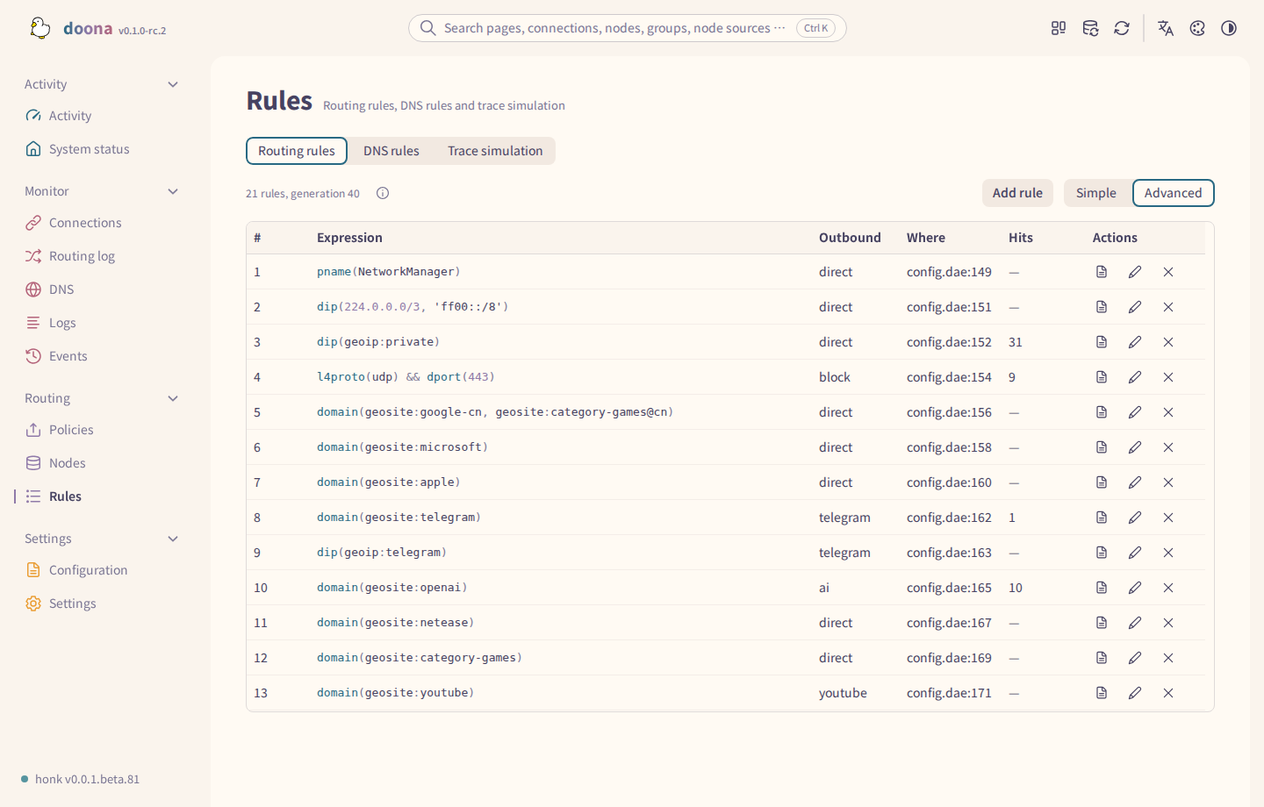
Task: Open the Events page in the sidebar
Action: click(x=102, y=356)
